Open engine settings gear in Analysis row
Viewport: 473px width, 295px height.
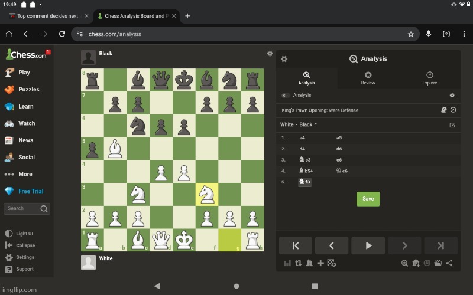(452, 95)
